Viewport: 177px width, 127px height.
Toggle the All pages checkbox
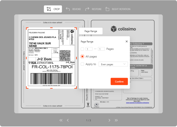82,56
